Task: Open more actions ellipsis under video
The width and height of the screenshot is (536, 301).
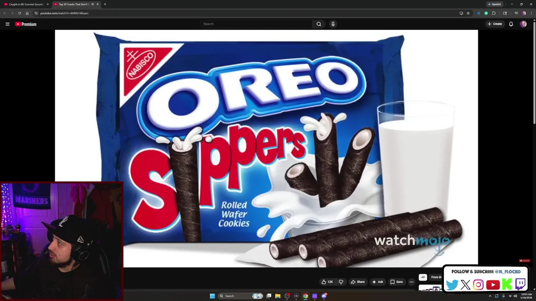Action: (x=412, y=282)
